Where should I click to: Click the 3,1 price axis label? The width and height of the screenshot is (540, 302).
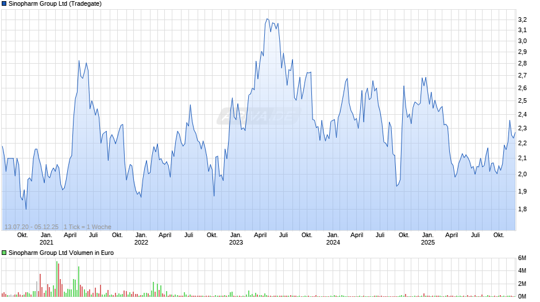(522, 30)
